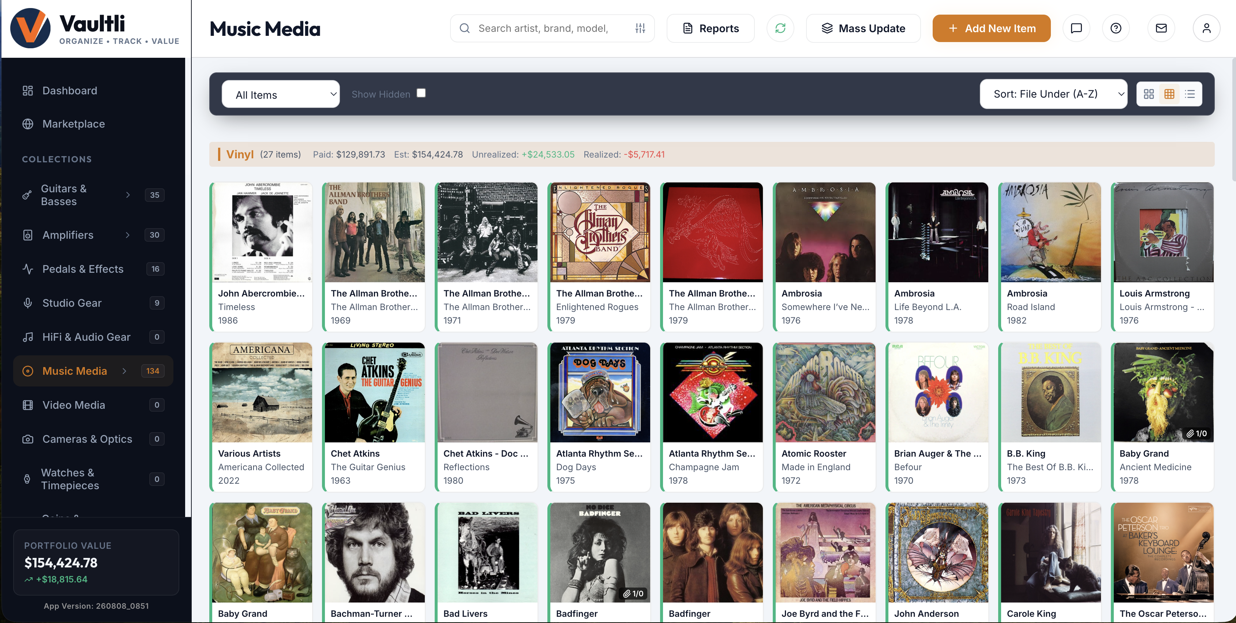Open Bad Livers album cover
1236x623 pixels.
click(x=487, y=552)
